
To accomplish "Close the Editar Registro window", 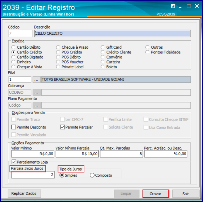I will click(x=197, y=6).
